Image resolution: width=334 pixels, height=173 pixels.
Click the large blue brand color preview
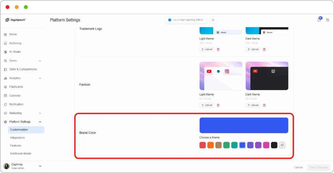[x=244, y=125]
